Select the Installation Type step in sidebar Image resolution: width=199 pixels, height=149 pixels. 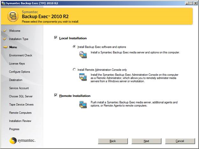[x=18, y=39]
